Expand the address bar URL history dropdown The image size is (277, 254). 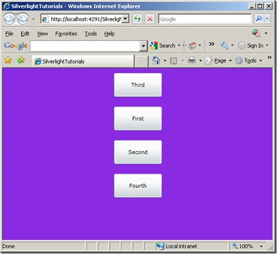click(125, 19)
